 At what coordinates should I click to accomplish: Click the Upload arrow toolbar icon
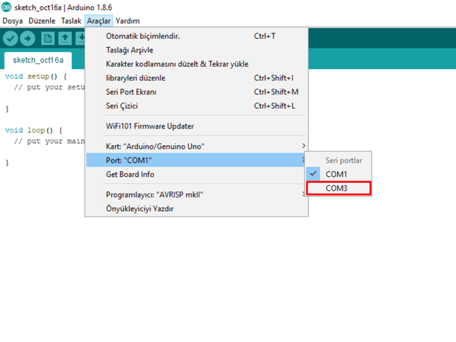28,38
